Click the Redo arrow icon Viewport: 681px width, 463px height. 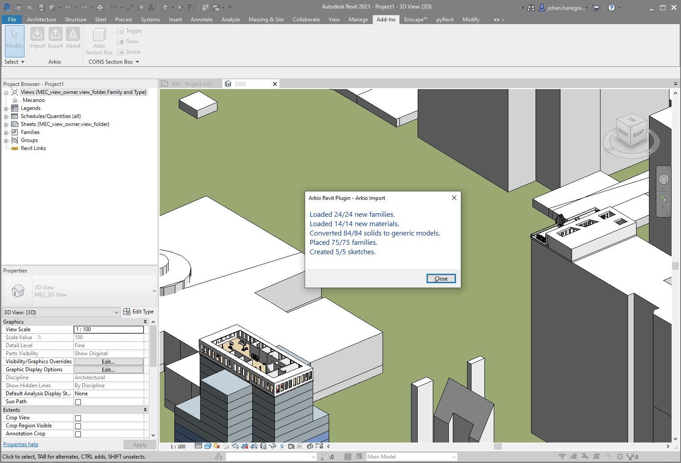point(84,8)
